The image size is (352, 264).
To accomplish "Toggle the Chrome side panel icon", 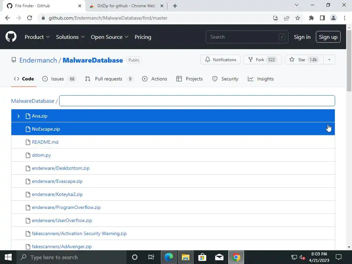I will click(322, 18).
